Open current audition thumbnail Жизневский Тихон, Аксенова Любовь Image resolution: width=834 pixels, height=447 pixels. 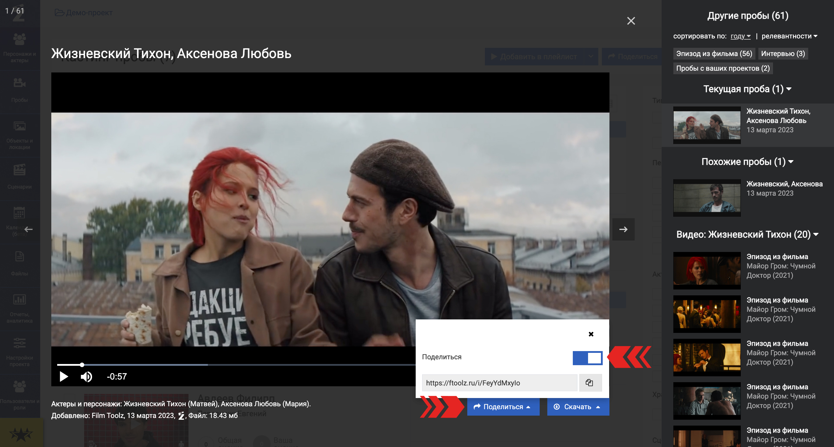tap(707, 125)
